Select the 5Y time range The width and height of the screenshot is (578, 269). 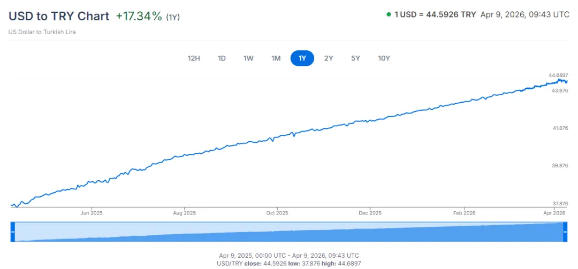(x=355, y=58)
